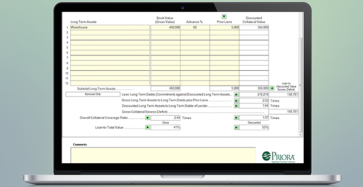Click Book Value cell showing 450,000 in row 1

coord(166,27)
